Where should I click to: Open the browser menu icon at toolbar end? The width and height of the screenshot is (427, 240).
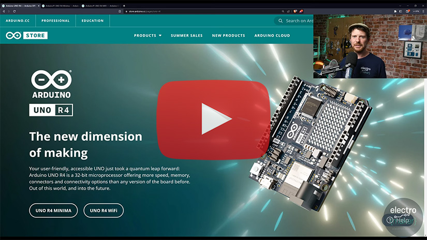tap(423, 11)
